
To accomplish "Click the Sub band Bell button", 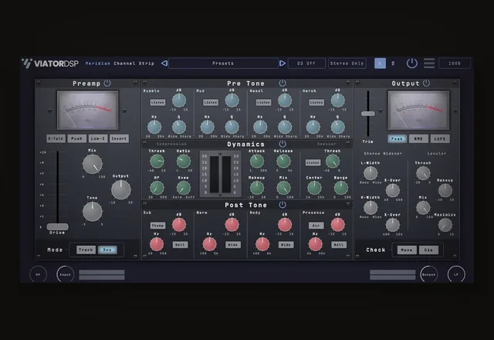I will tap(180, 245).
